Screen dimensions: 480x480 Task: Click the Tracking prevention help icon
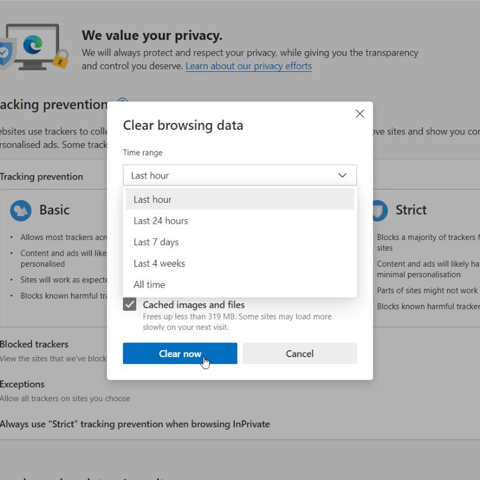click(x=122, y=103)
